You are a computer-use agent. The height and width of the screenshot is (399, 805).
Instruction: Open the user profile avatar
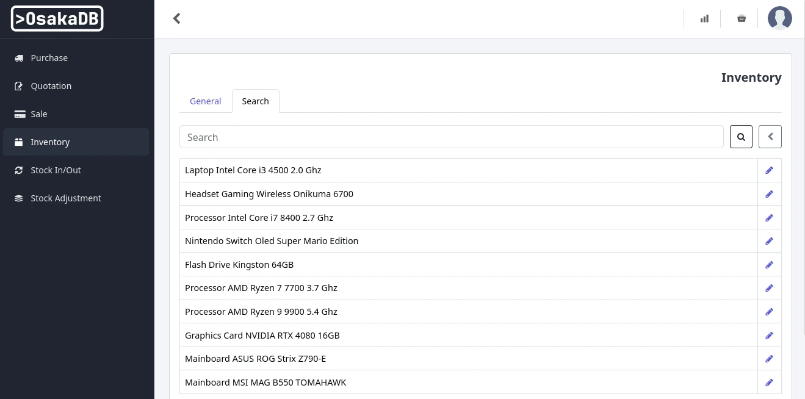[x=779, y=18]
